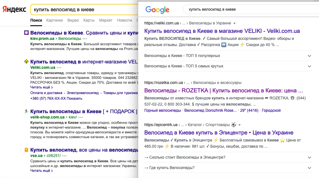The width and height of the screenshot is (319, 178).
Task: Expand 'Читать ещё' under vse.ua result
Action: (42, 171)
